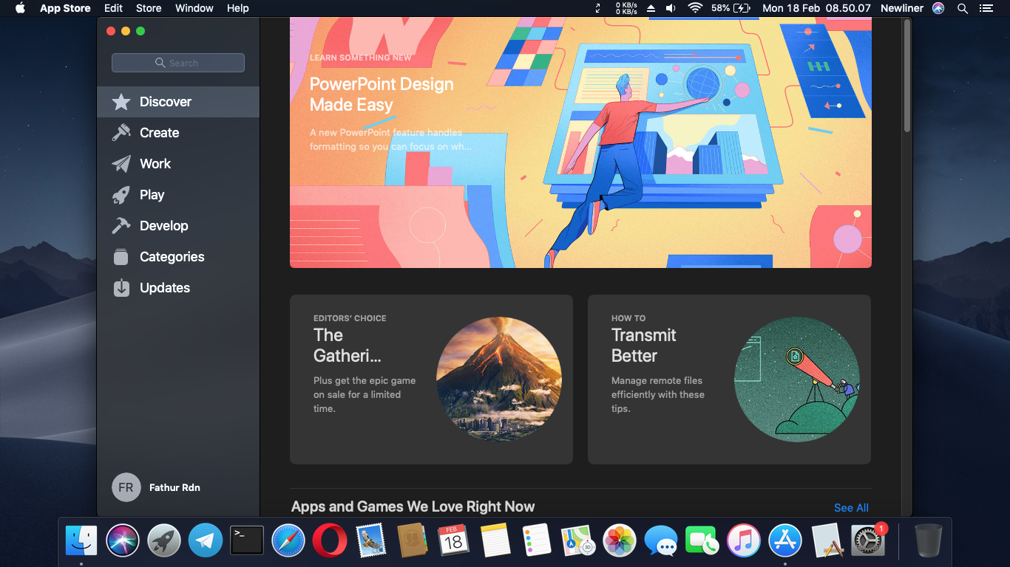Click the battery 58% indicator
The image size is (1010, 567).
[x=731, y=8]
